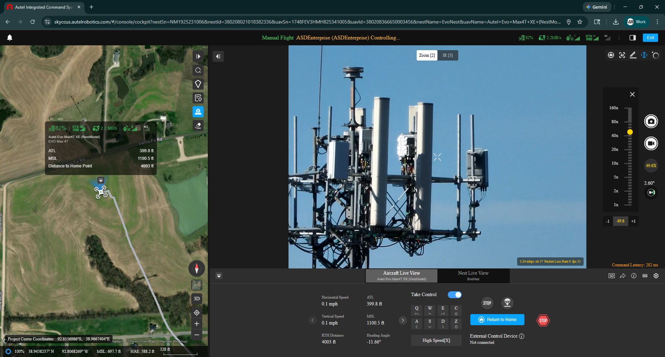Viewport: 665px width, 357px height.
Task: Click the red emergency STOP octagon
Action: point(543,320)
